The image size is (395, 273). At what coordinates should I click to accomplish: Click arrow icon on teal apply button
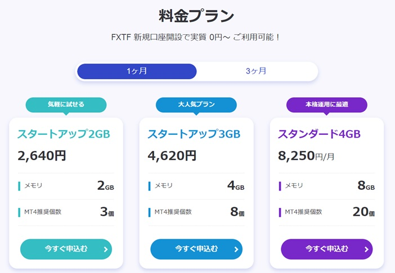pos(106,249)
